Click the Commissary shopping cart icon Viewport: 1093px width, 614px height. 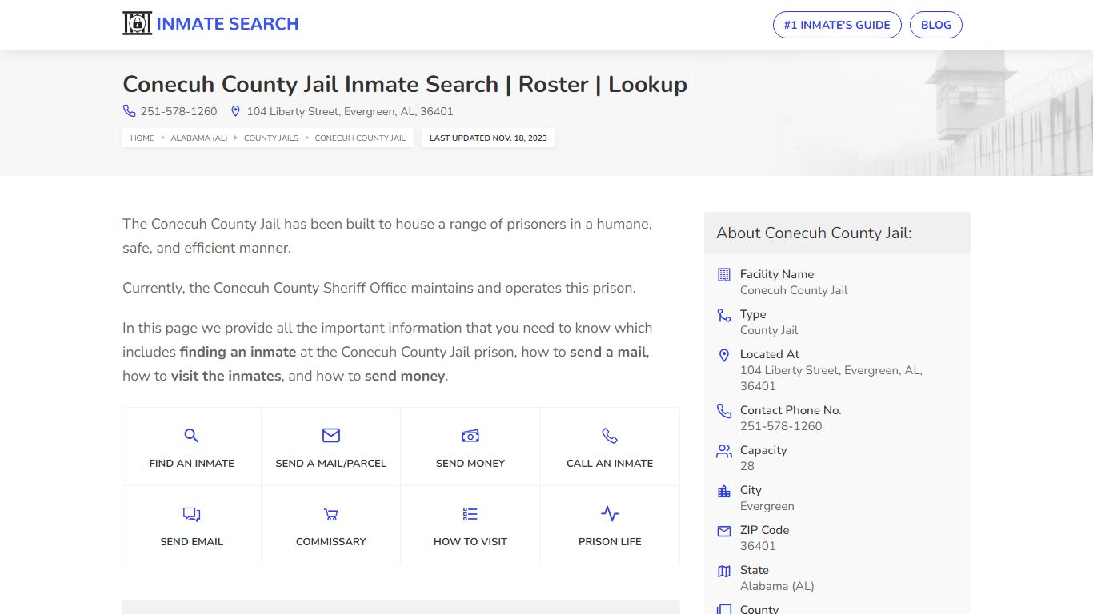click(x=330, y=514)
